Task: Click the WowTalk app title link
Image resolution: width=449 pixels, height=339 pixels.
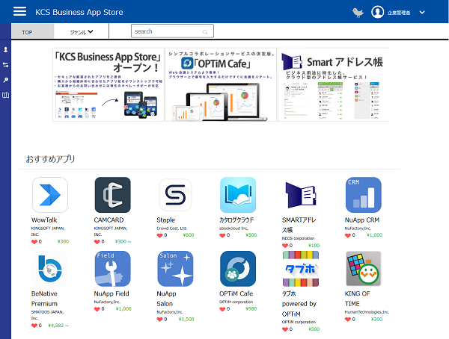Action: (x=44, y=220)
